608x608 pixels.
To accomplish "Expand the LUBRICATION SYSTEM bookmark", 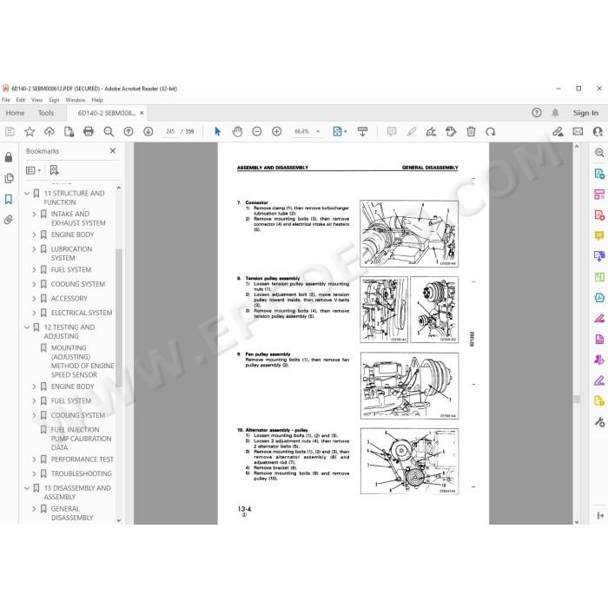I will click(x=34, y=249).
